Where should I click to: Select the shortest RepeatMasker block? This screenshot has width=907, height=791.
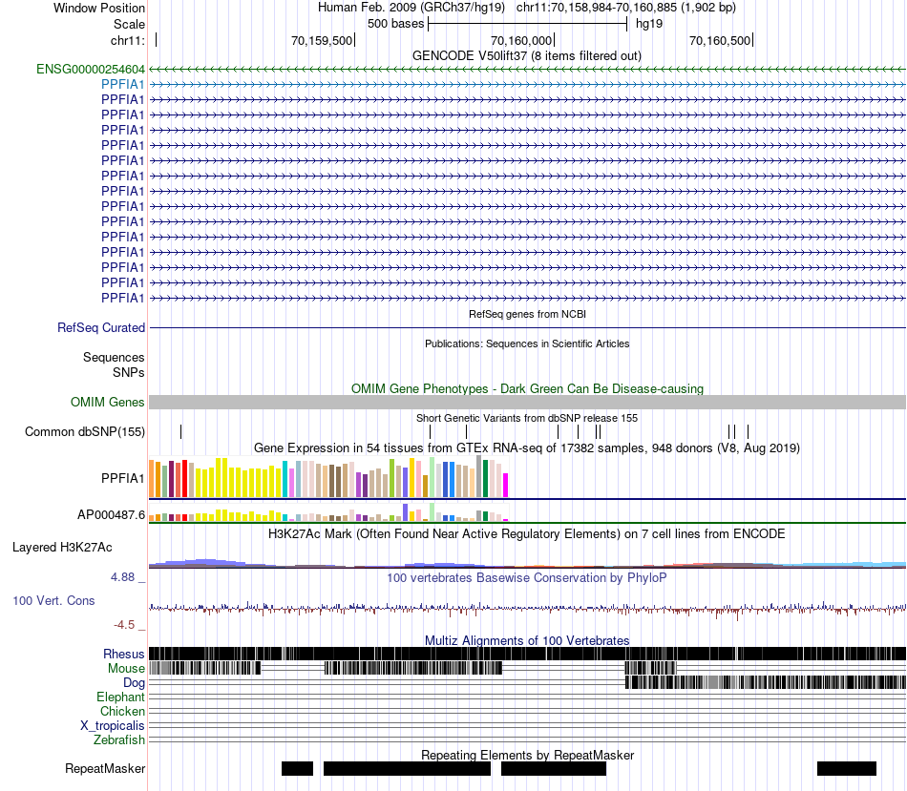coord(297,768)
